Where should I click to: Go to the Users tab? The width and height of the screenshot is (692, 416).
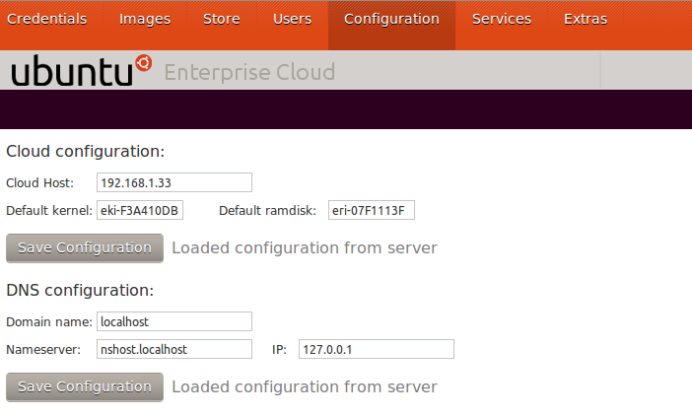pyautogui.click(x=292, y=19)
